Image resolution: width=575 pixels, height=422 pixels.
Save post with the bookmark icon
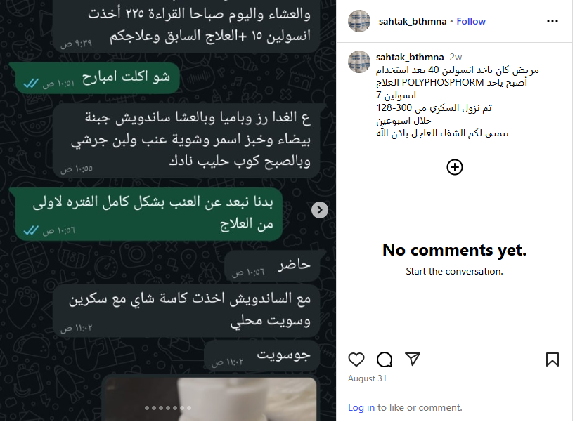click(x=553, y=360)
